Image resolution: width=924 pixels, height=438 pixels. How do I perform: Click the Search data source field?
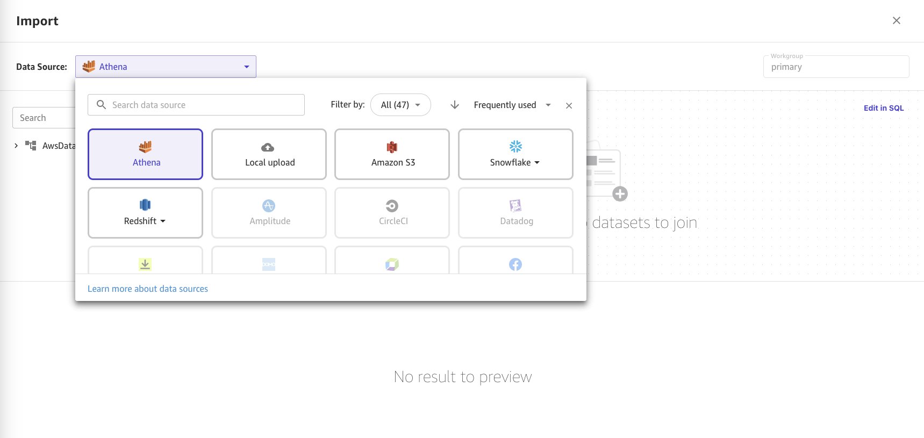[196, 105]
